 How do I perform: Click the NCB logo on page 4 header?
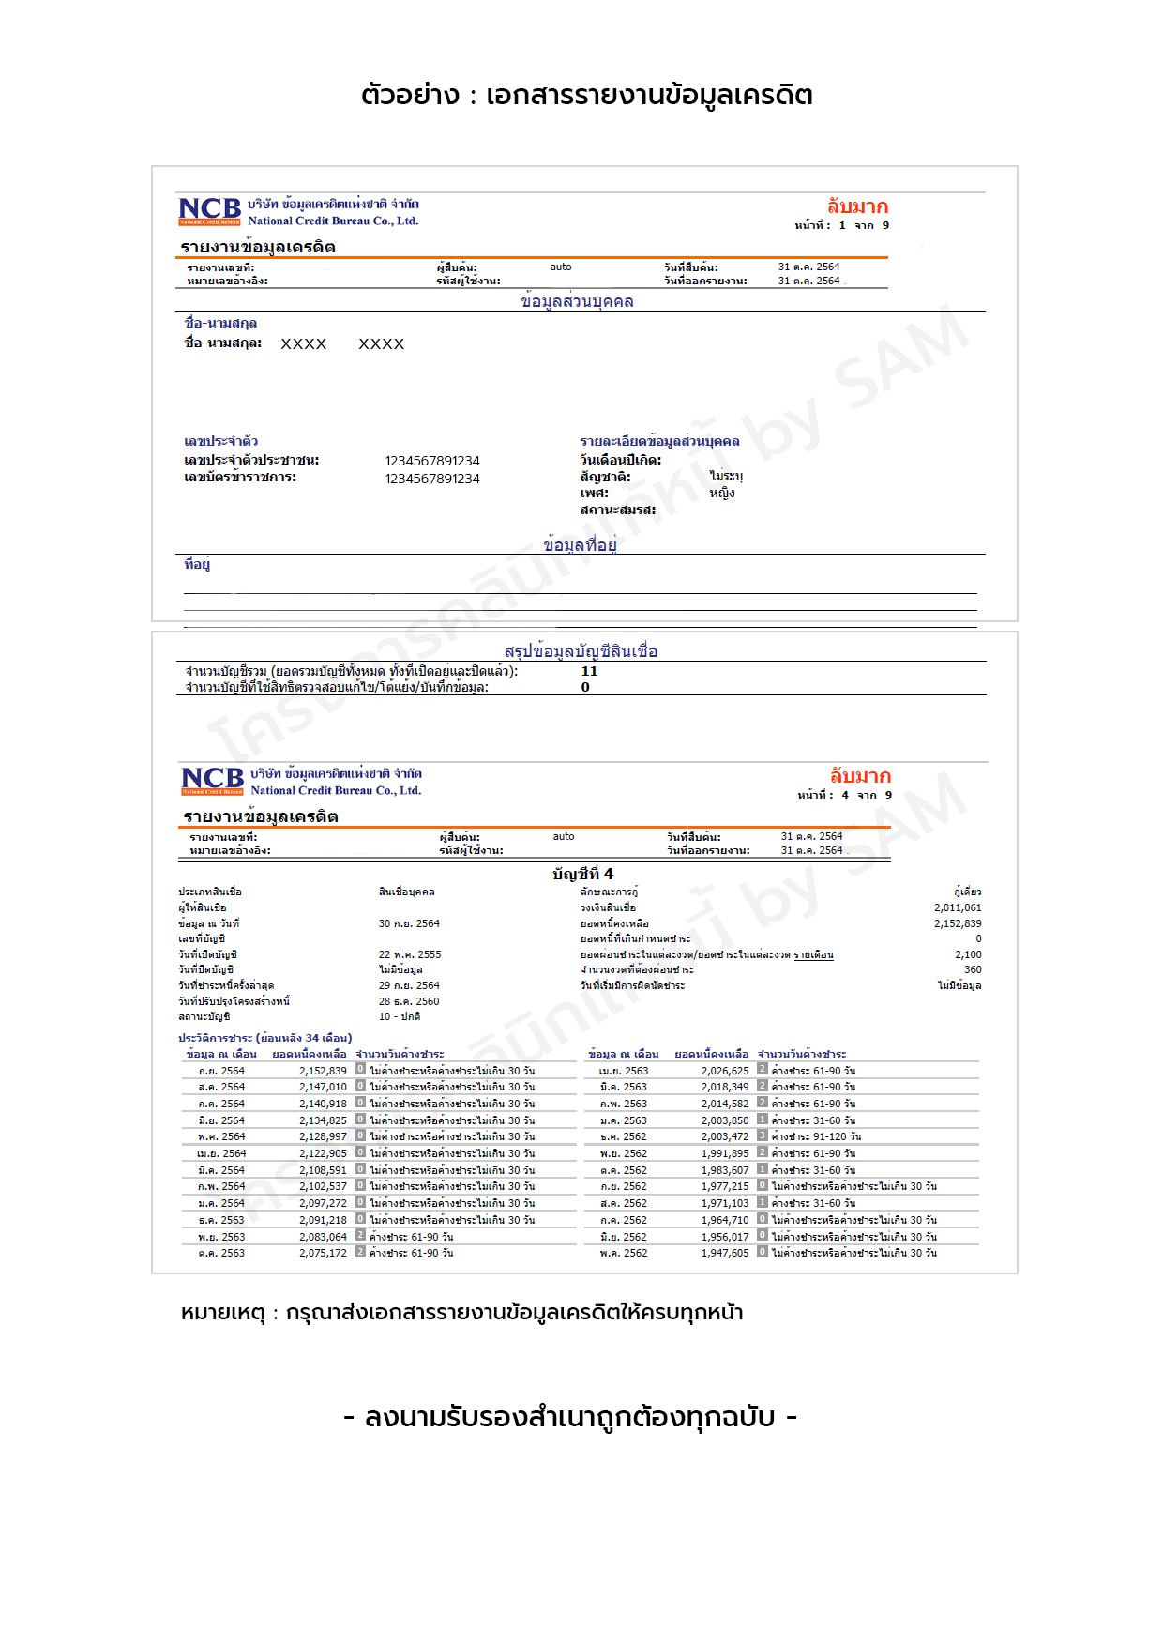click(212, 781)
